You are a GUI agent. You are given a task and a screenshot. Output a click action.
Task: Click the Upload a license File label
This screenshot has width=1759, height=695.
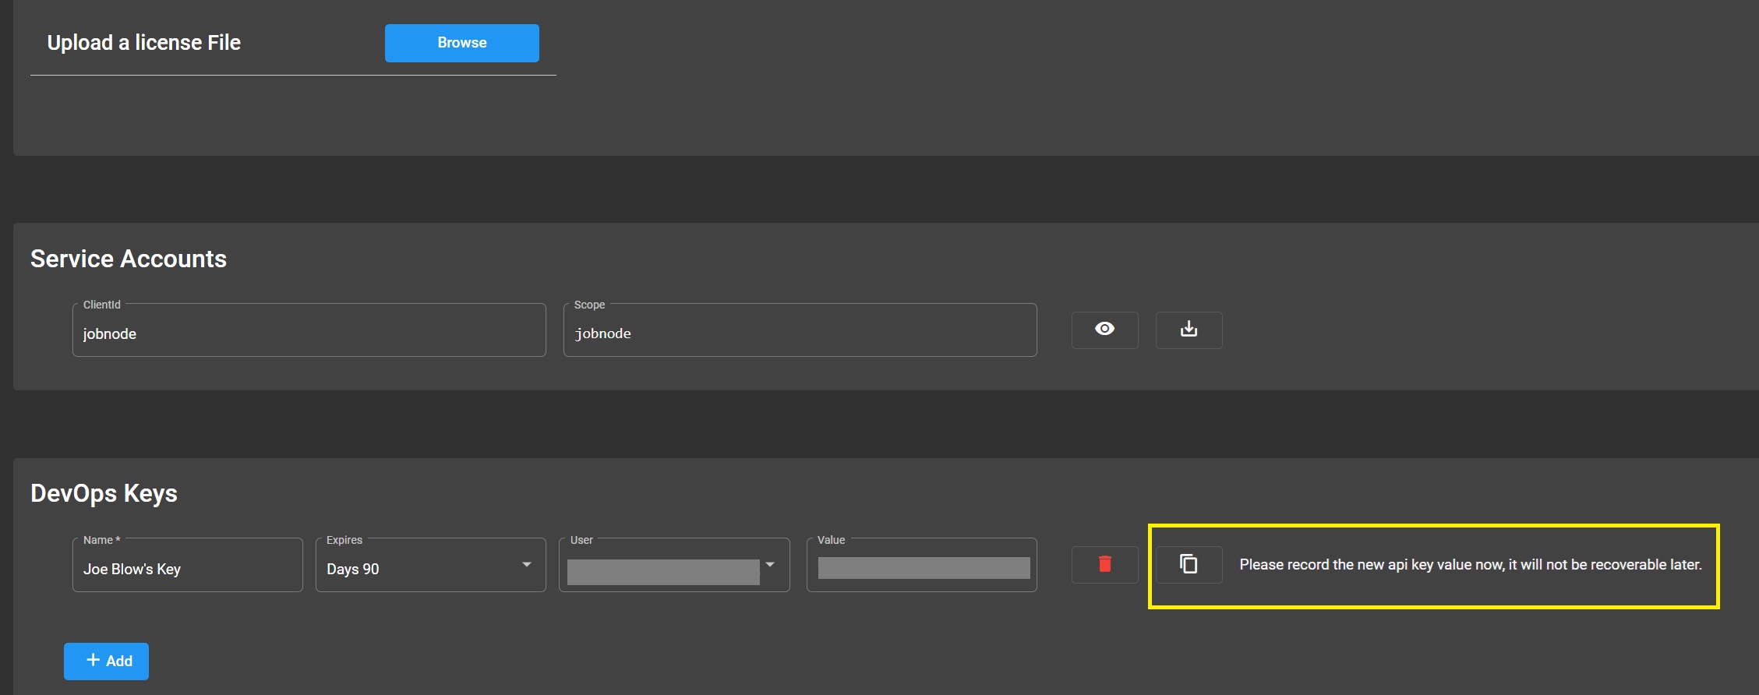tap(144, 43)
